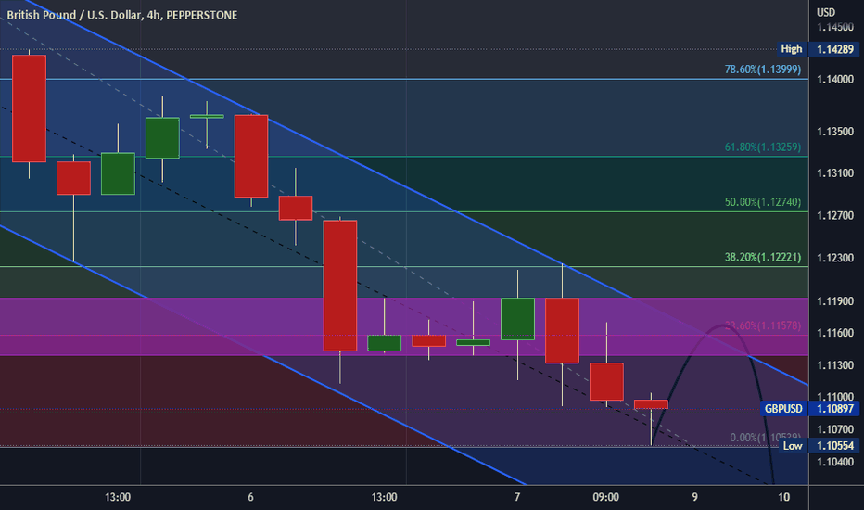Click the 1.10700 price axis value

pyautogui.click(x=834, y=429)
